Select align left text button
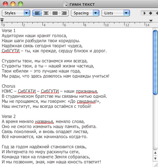The image size is (158, 167). 37,13
